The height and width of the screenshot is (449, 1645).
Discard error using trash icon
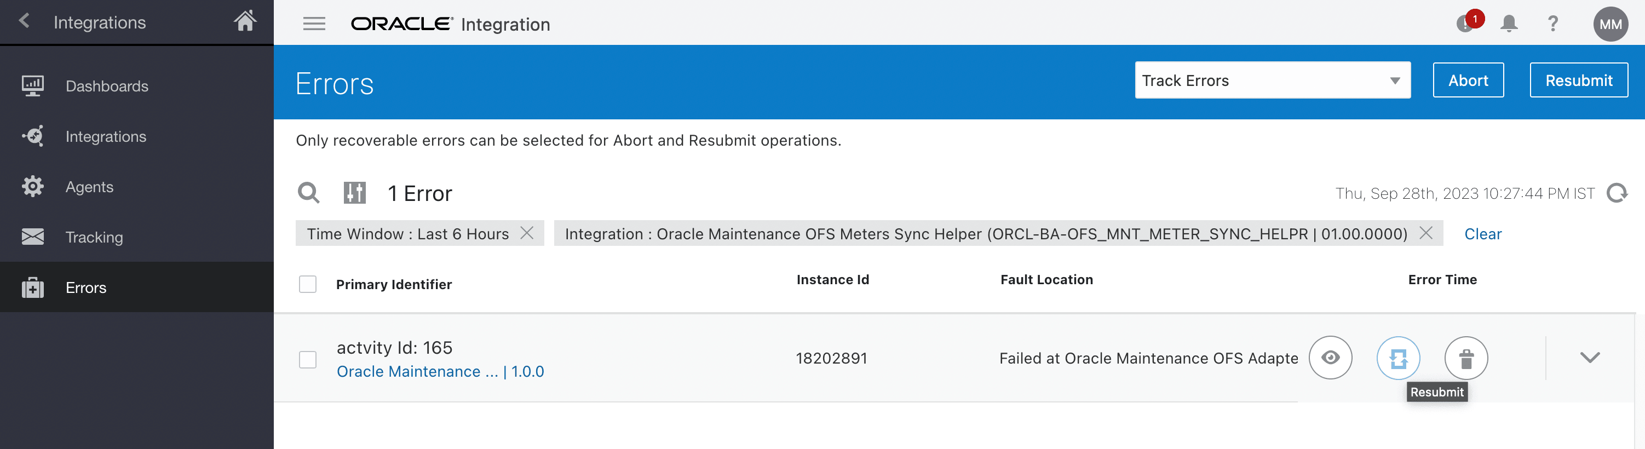(x=1465, y=358)
